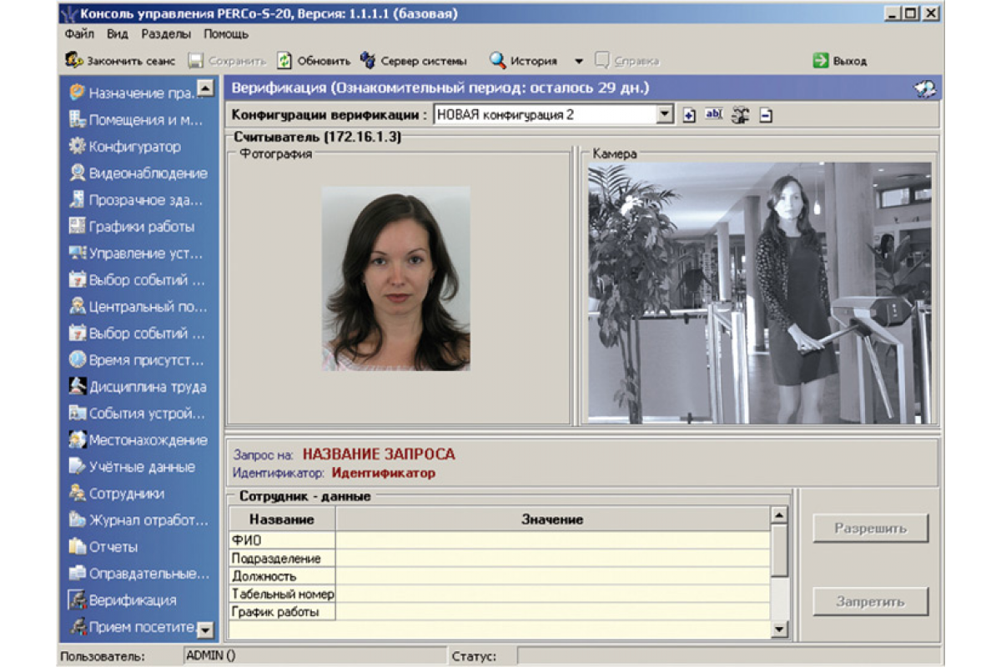The height and width of the screenshot is (667, 1001).
Task: Click the Разрешить button
Action: click(870, 528)
